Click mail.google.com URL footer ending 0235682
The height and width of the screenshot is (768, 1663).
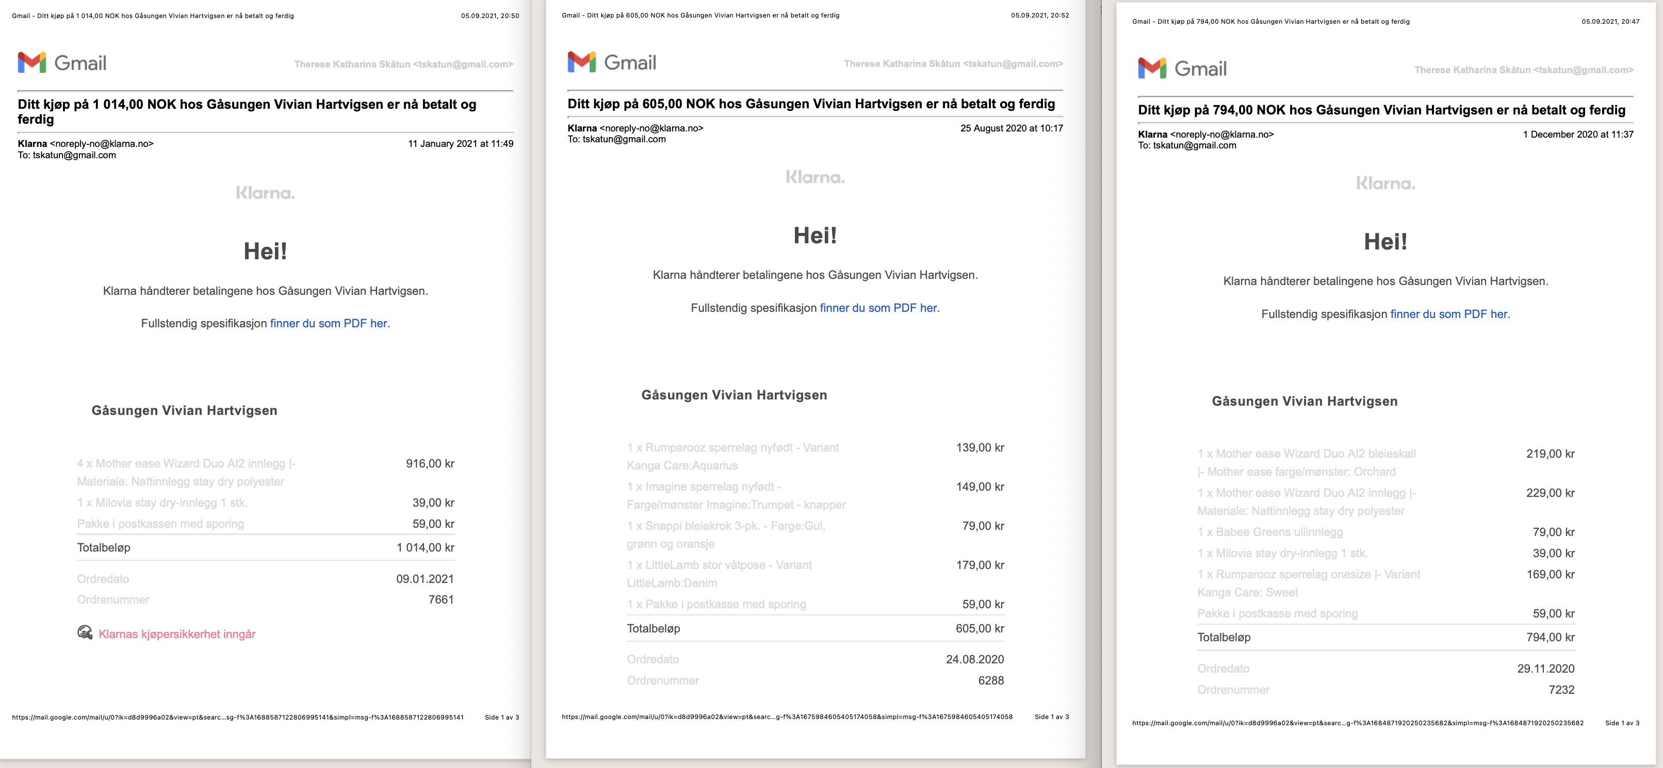pyautogui.click(x=1358, y=723)
